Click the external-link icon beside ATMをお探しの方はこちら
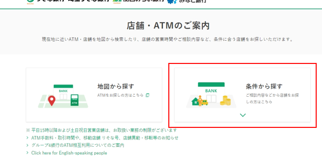 click(148, 95)
